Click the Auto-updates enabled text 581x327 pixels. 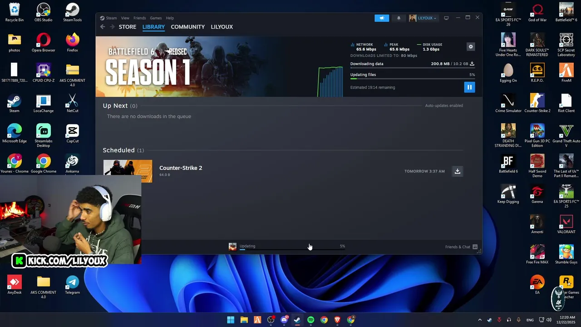pyautogui.click(x=444, y=106)
